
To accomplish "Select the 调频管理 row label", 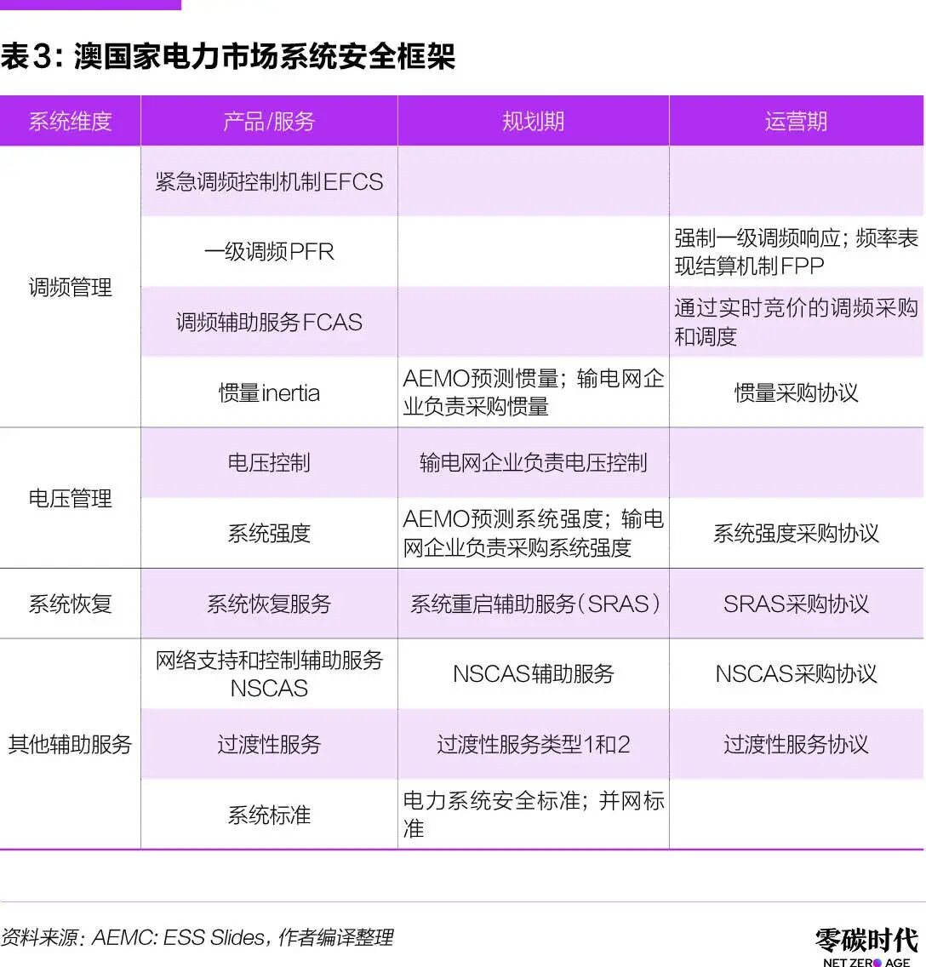I will (x=70, y=288).
